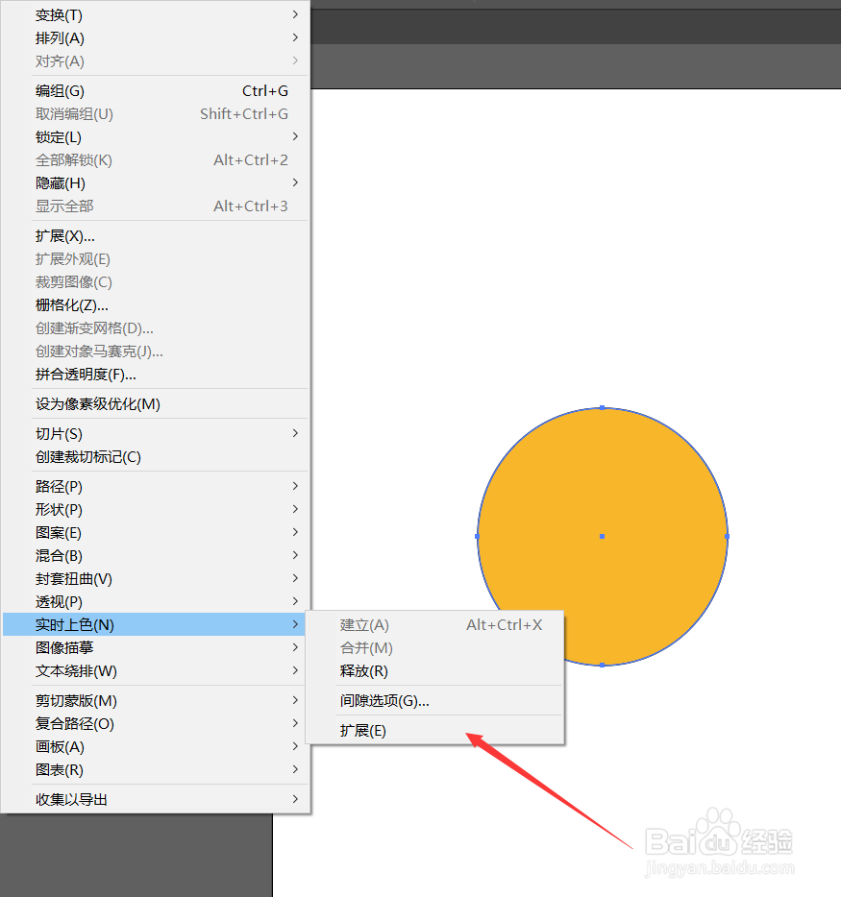Open the 封套扭曲(V) submenu
Image resolution: width=841 pixels, height=897 pixels.
click(156, 578)
